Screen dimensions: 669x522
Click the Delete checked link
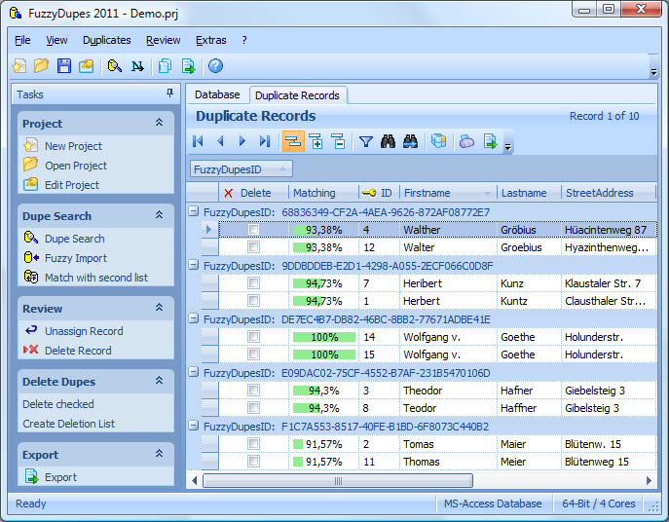click(58, 404)
